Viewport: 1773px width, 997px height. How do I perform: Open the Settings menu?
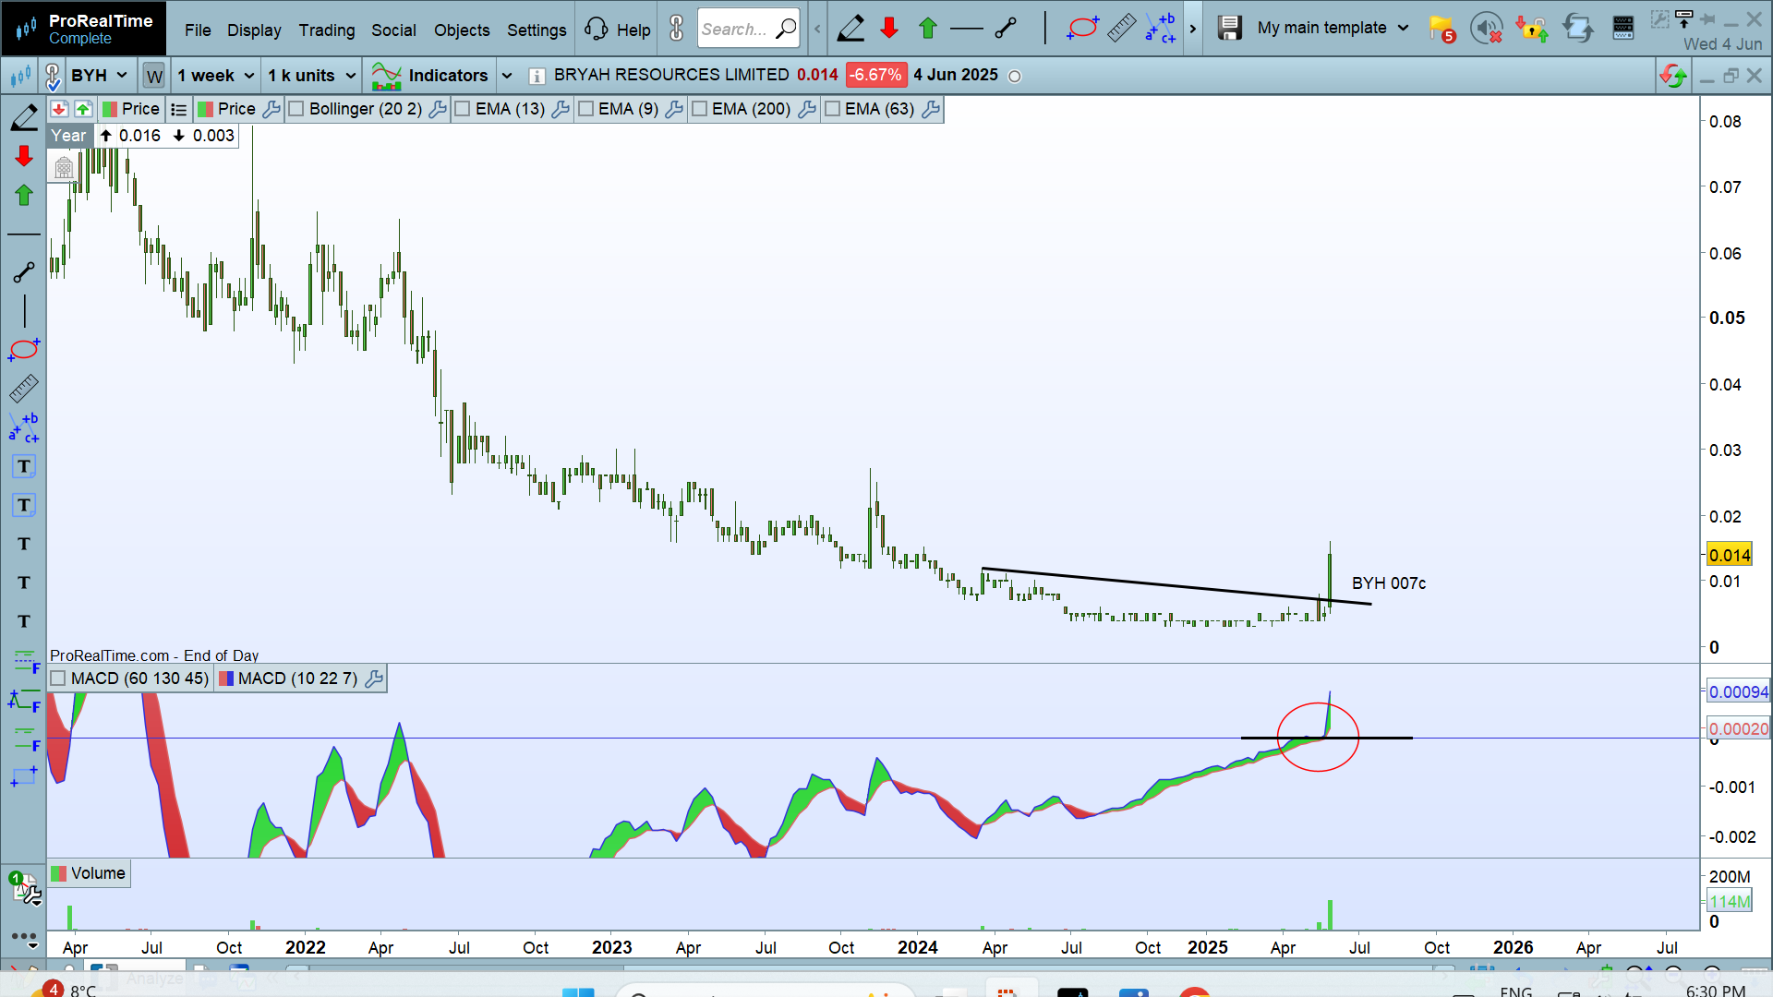pyautogui.click(x=537, y=30)
